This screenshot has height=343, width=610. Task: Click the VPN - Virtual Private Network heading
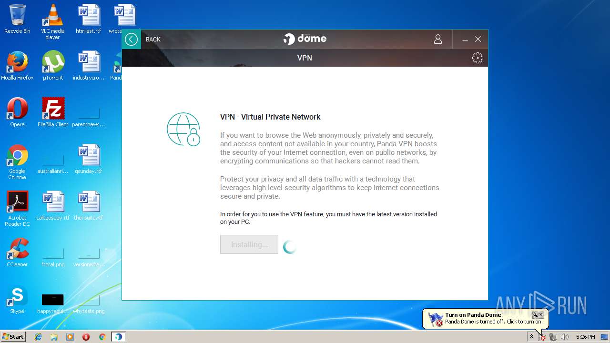270,117
